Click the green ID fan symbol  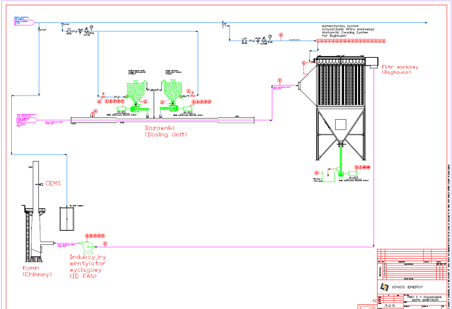click(x=87, y=247)
